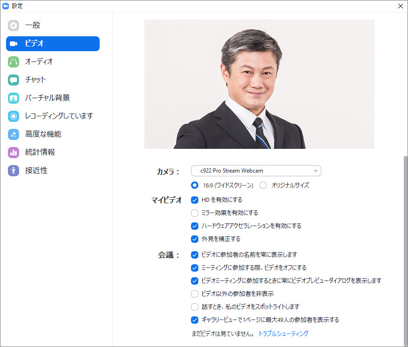Image resolution: width=408 pixels, height=347 pixels.
Task: Click the Accessibility (接近性) icon
Action: click(14, 170)
